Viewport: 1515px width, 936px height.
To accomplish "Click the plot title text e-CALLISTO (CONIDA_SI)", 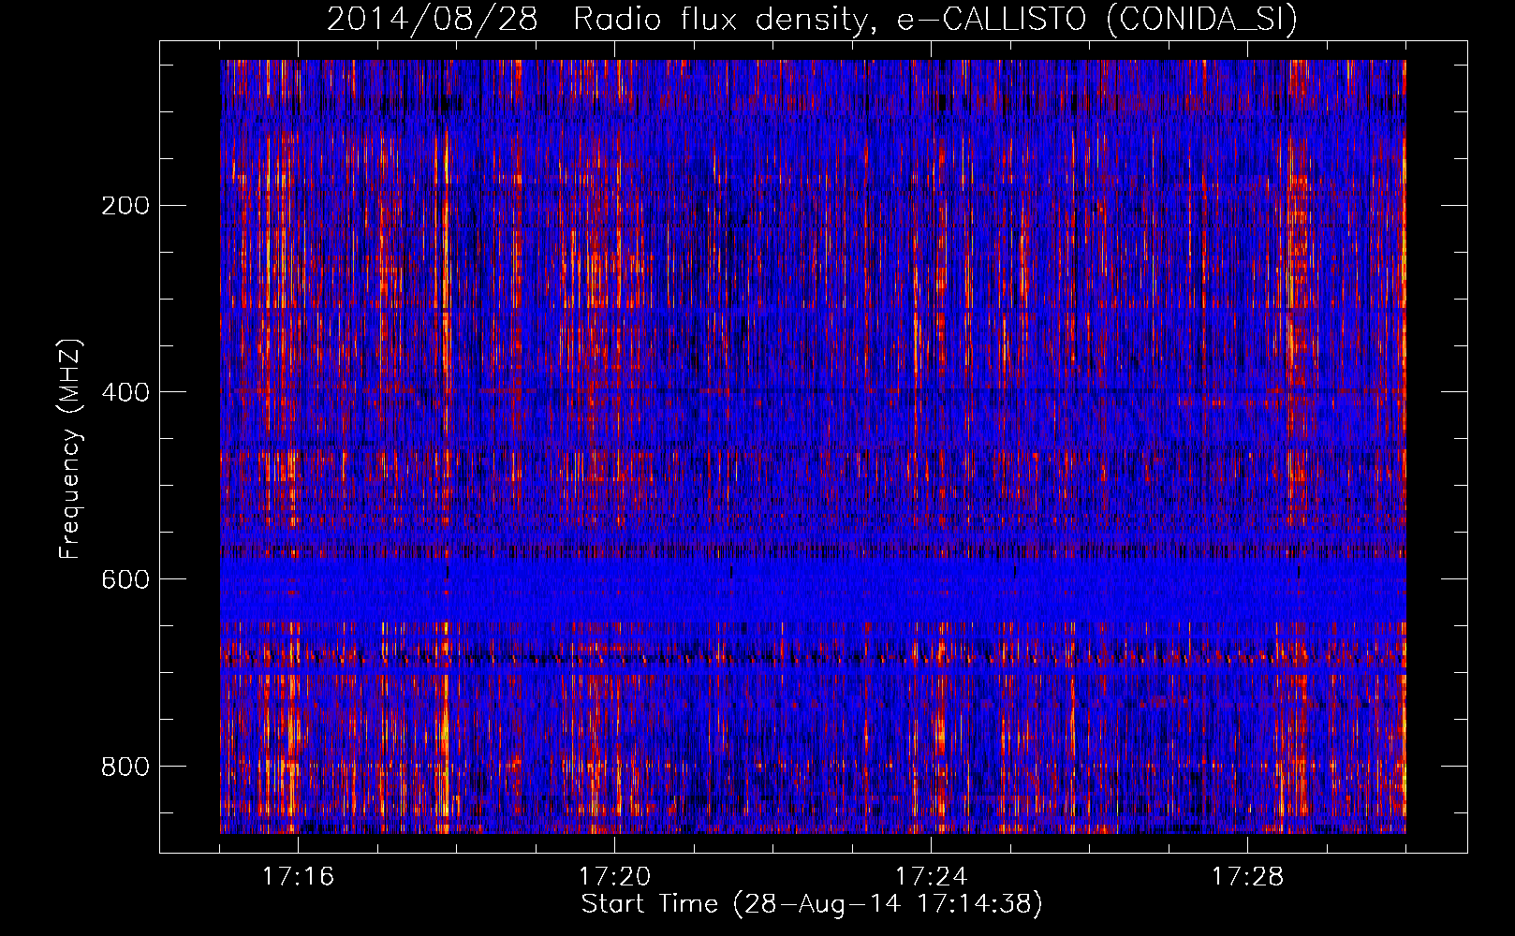I will pos(1097,20).
